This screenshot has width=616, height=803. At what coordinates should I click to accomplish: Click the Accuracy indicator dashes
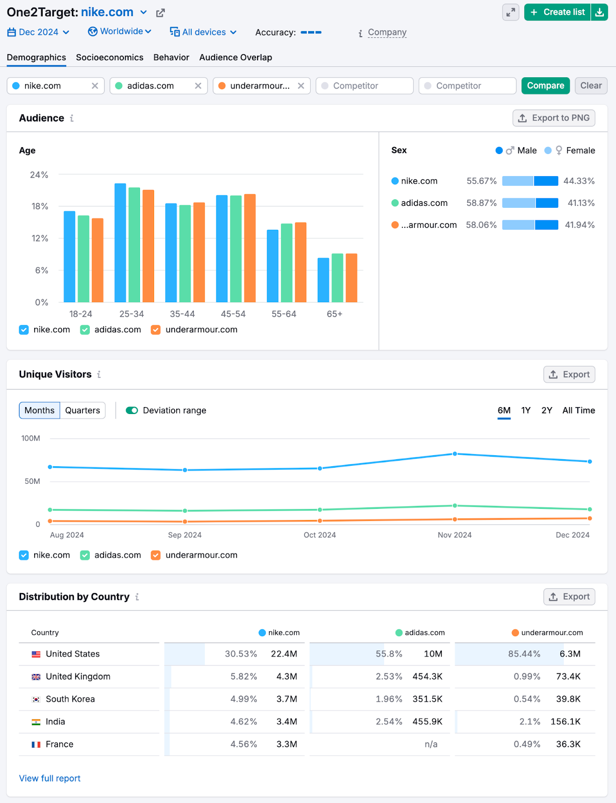coord(311,33)
